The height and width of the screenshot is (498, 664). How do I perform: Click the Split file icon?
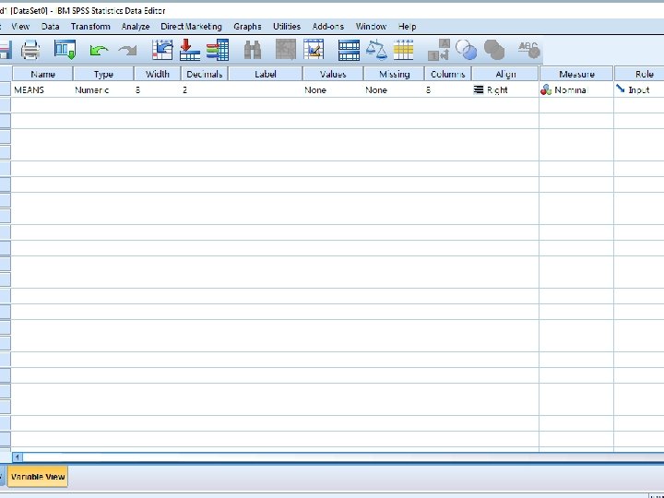click(x=349, y=50)
